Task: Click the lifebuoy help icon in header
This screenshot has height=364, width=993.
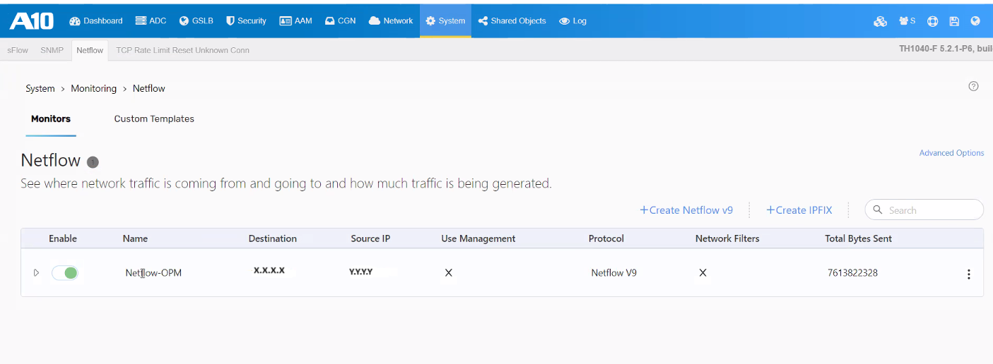Action: pyautogui.click(x=932, y=21)
